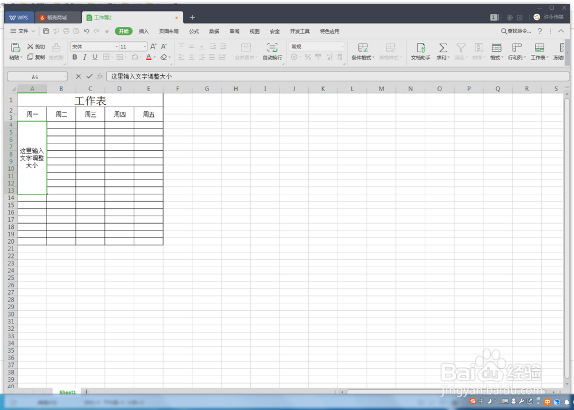Open the quick access toolbar customize arrow
The image size is (574, 410).
[x=107, y=31]
